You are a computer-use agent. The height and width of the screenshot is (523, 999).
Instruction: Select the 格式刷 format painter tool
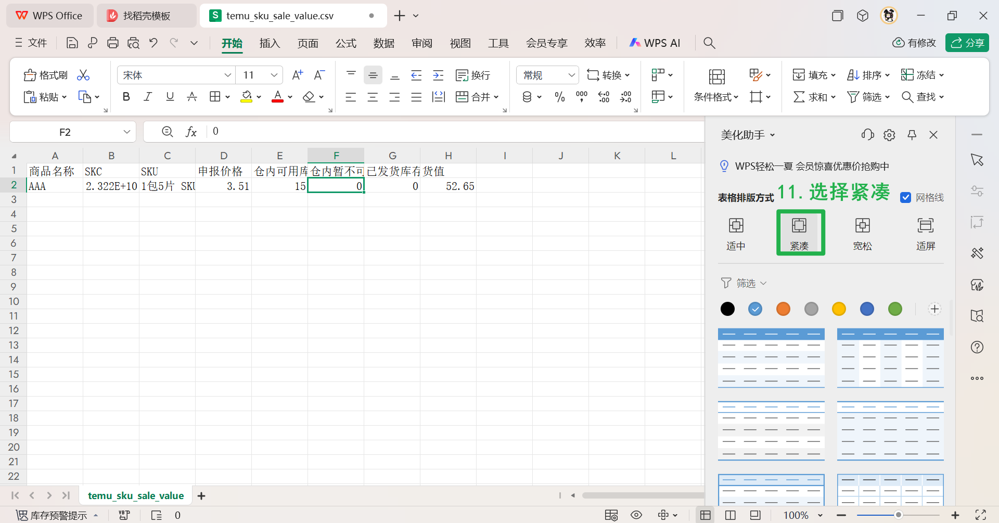45,74
